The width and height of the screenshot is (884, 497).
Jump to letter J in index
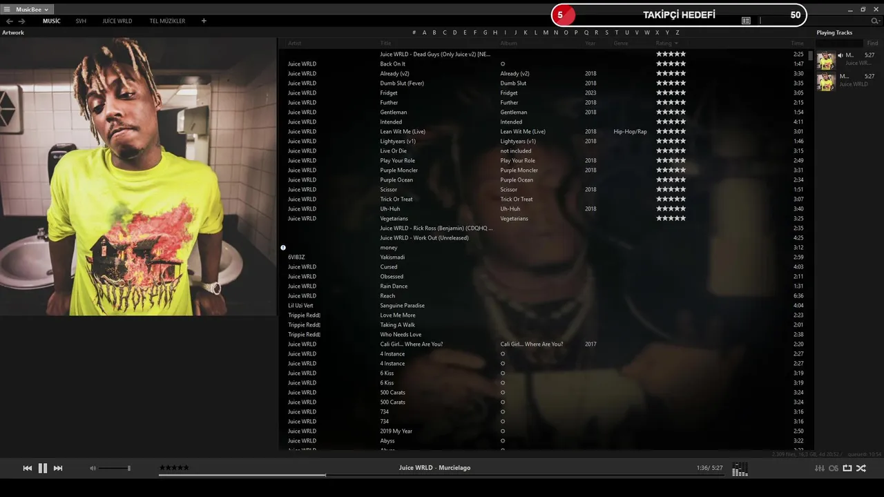[515, 32]
